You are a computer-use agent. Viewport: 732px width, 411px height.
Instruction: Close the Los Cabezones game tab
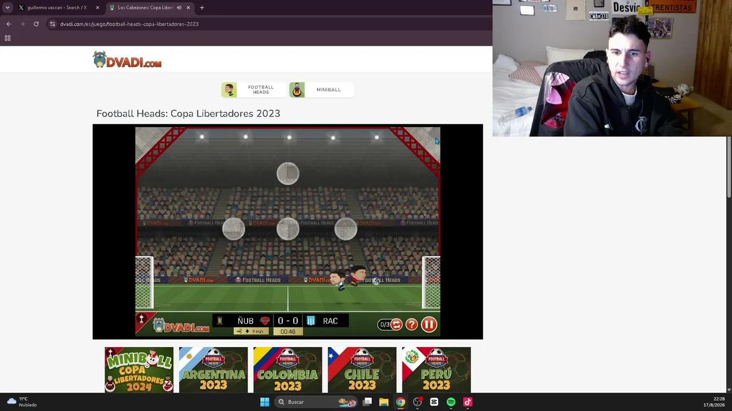[188, 7]
